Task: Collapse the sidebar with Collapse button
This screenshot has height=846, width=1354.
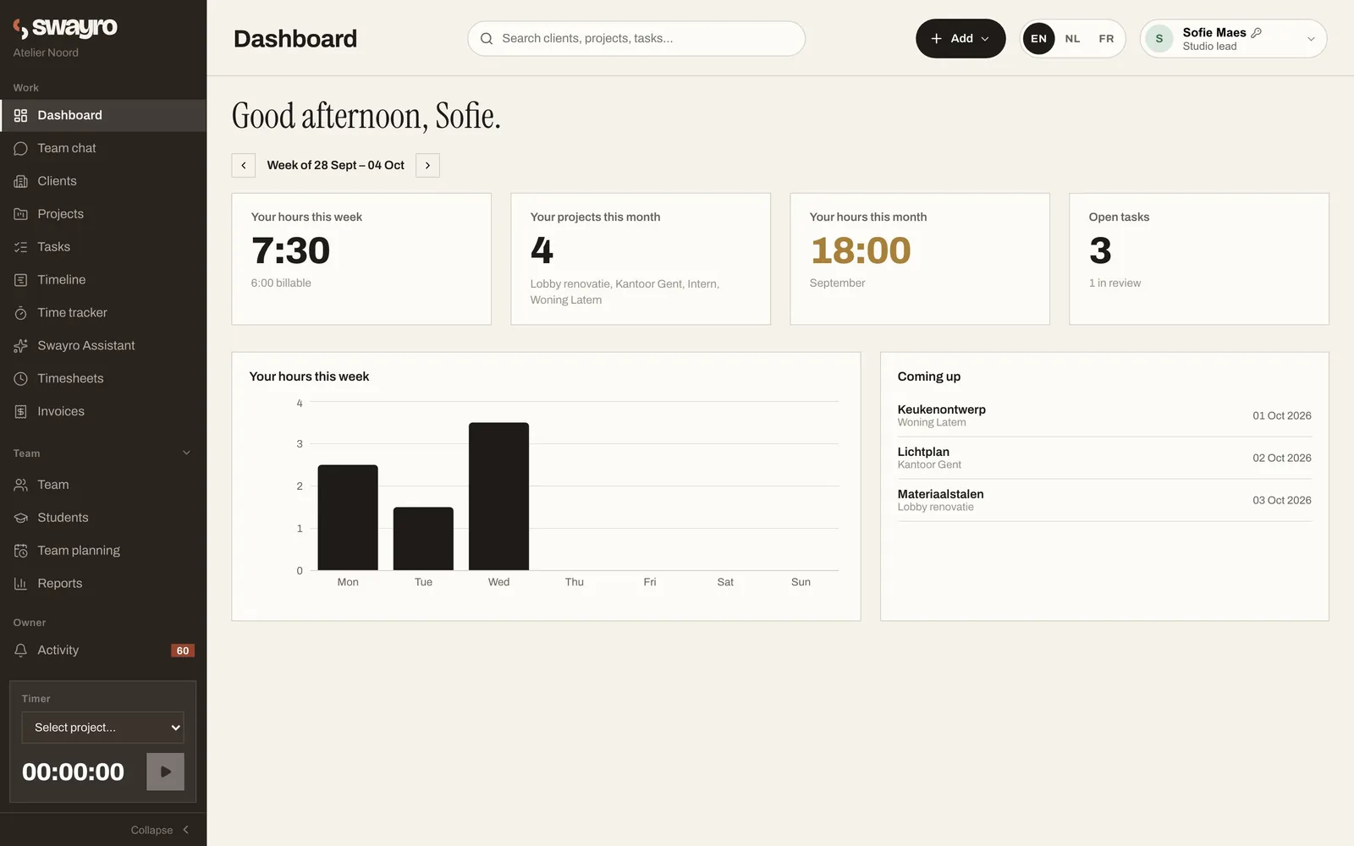Action: click(x=159, y=830)
